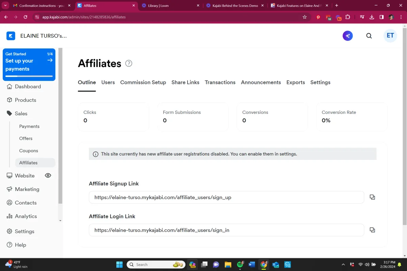Click the sidebar vertical scrollbar
The image size is (407, 271).
60,126
